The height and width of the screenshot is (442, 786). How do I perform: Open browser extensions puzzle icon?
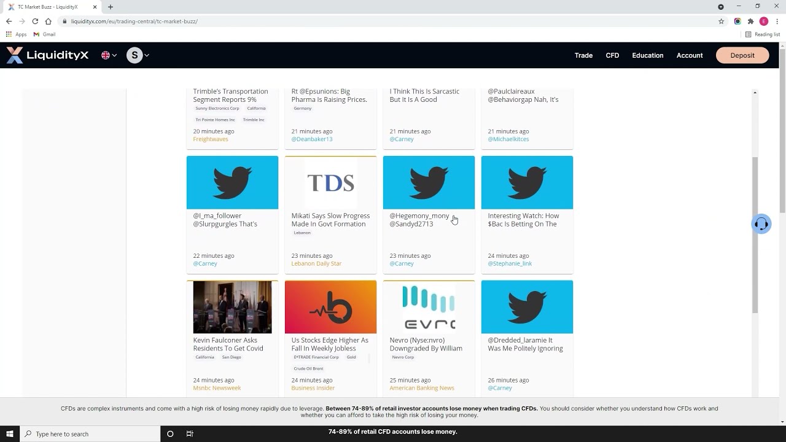(x=750, y=21)
